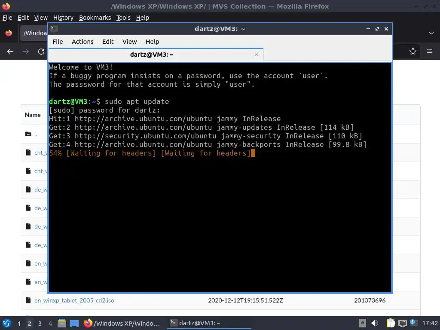The image size is (440, 330).
Task: Switch to workspace 3
Action: 40,323
